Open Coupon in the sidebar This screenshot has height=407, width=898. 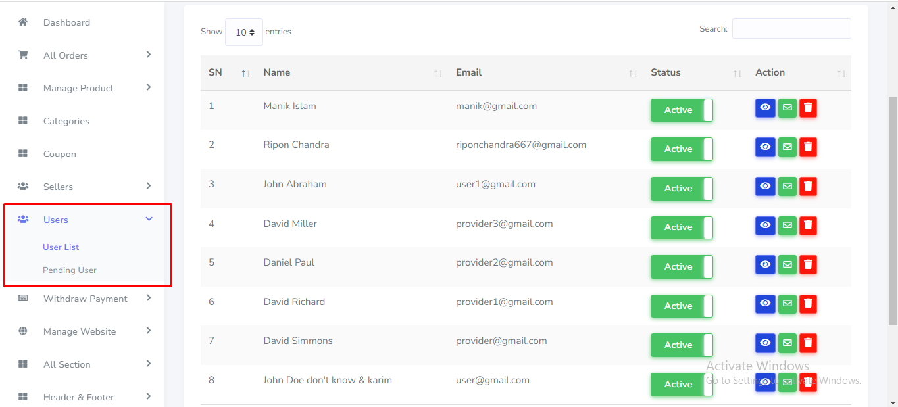[59, 154]
